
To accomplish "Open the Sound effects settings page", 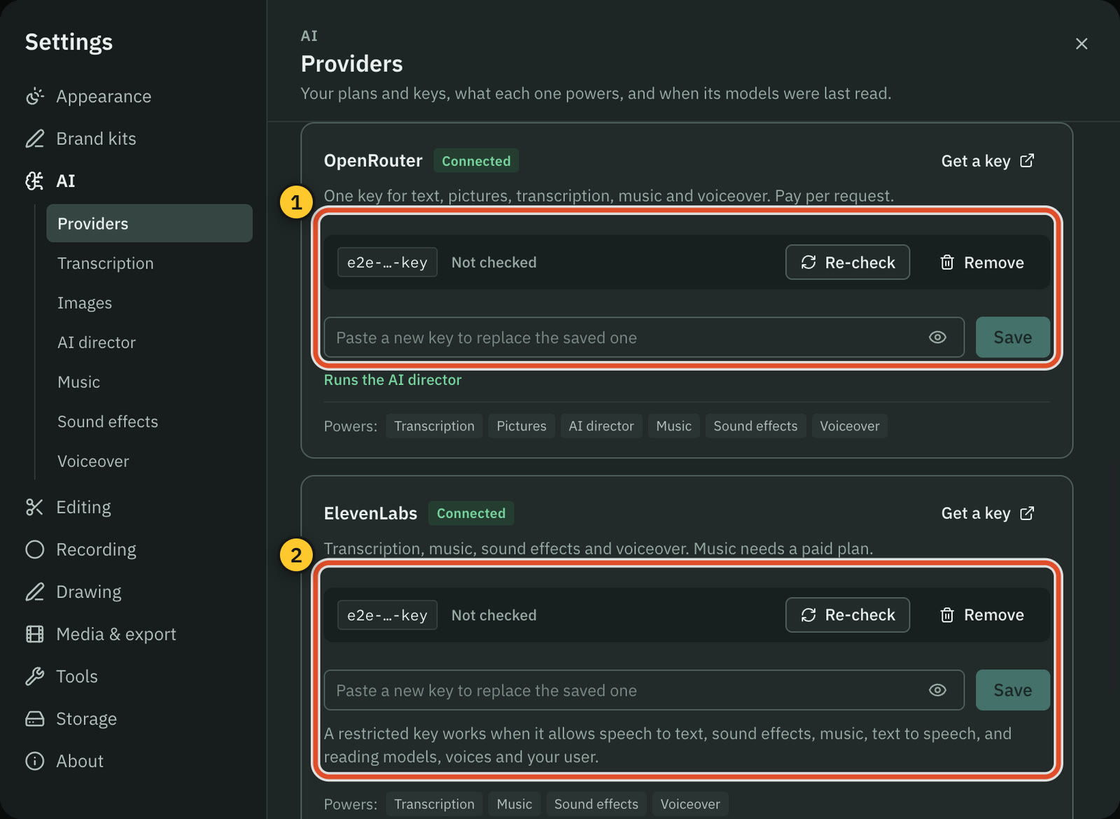I will tap(108, 421).
